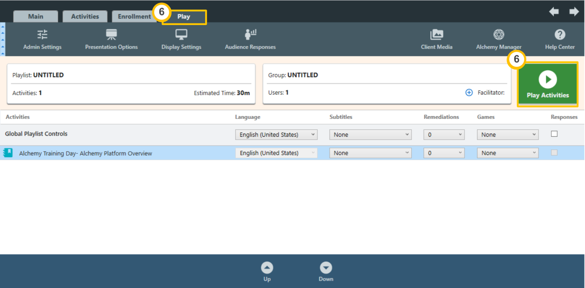Image resolution: width=585 pixels, height=288 pixels.
Task: Open Client Media library
Action: [436, 39]
